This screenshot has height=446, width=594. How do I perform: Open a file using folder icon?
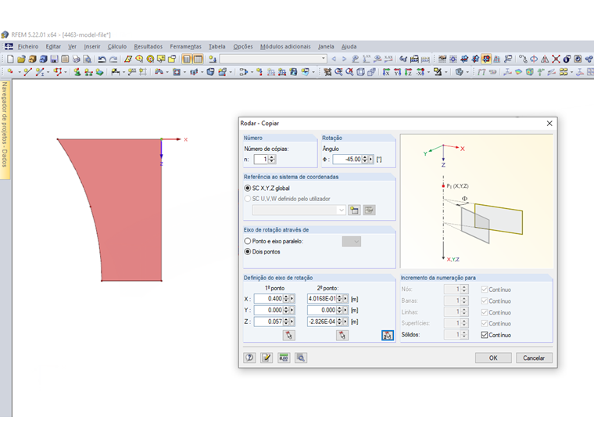pos(21,59)
